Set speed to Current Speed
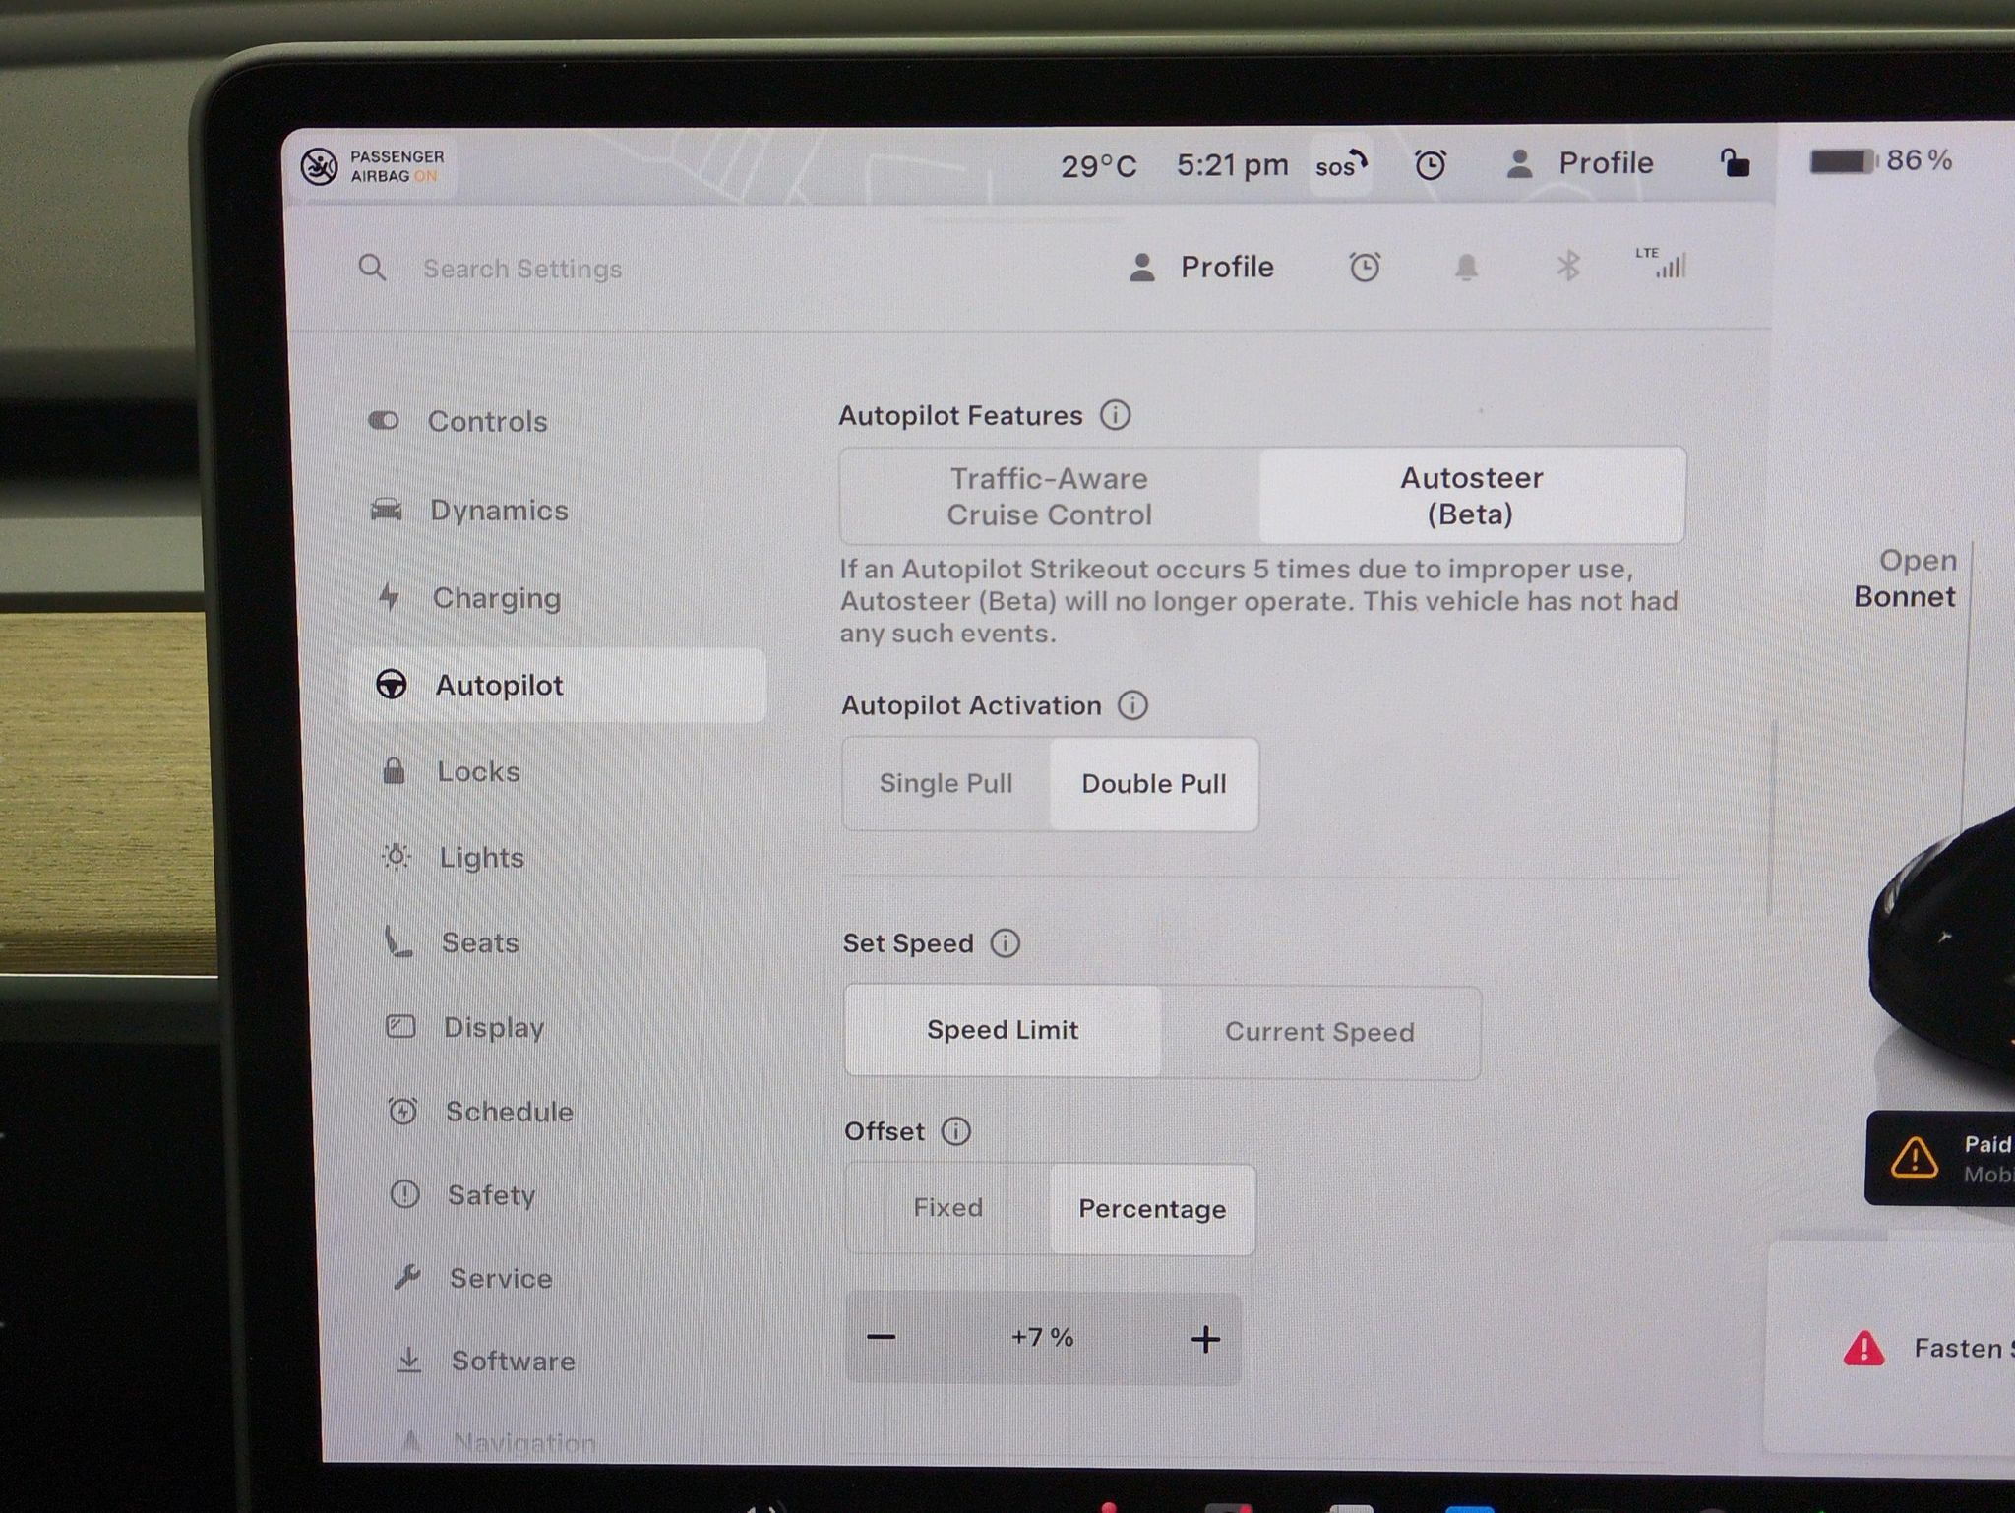The height and width of the screenshot is (1513, 2015). click(x=1319, y=1032)
